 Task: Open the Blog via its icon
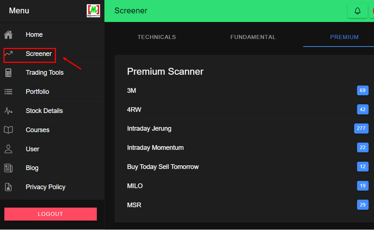(8, 168)
